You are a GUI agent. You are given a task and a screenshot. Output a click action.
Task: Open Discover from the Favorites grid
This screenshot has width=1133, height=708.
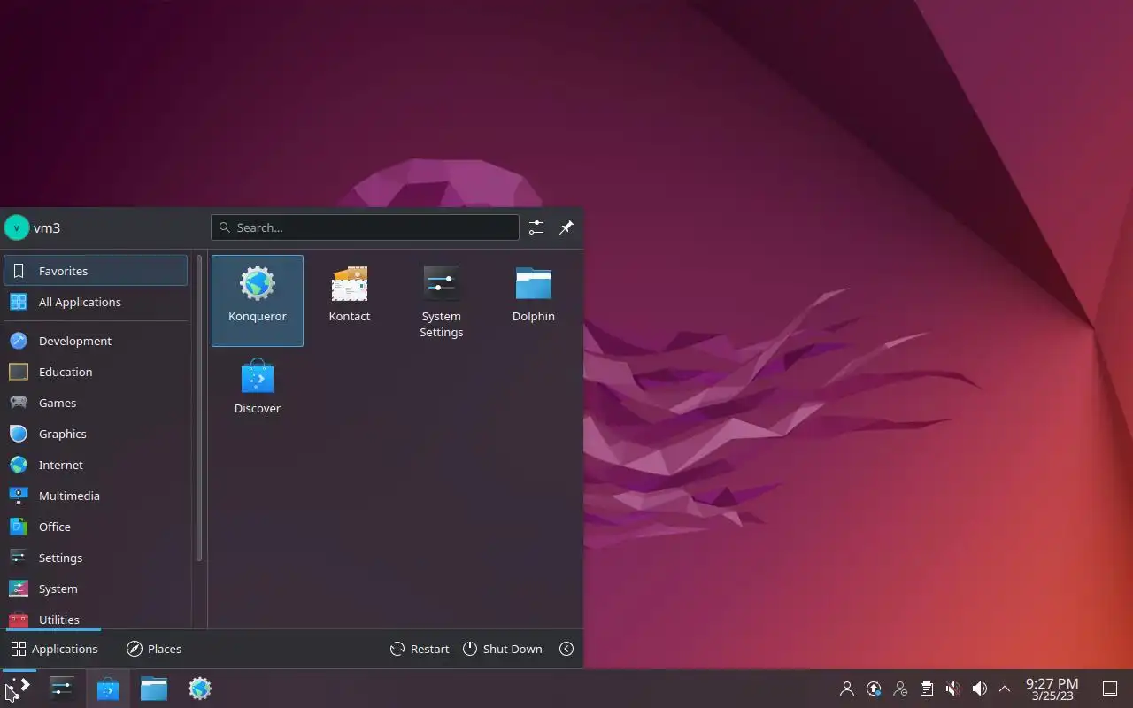[258, 393]
